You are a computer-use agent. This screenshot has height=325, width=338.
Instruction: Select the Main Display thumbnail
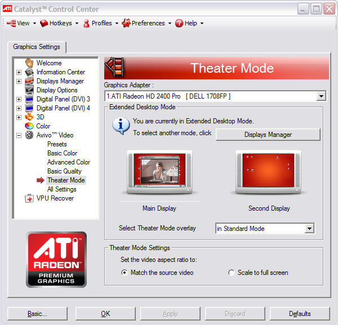159,172
